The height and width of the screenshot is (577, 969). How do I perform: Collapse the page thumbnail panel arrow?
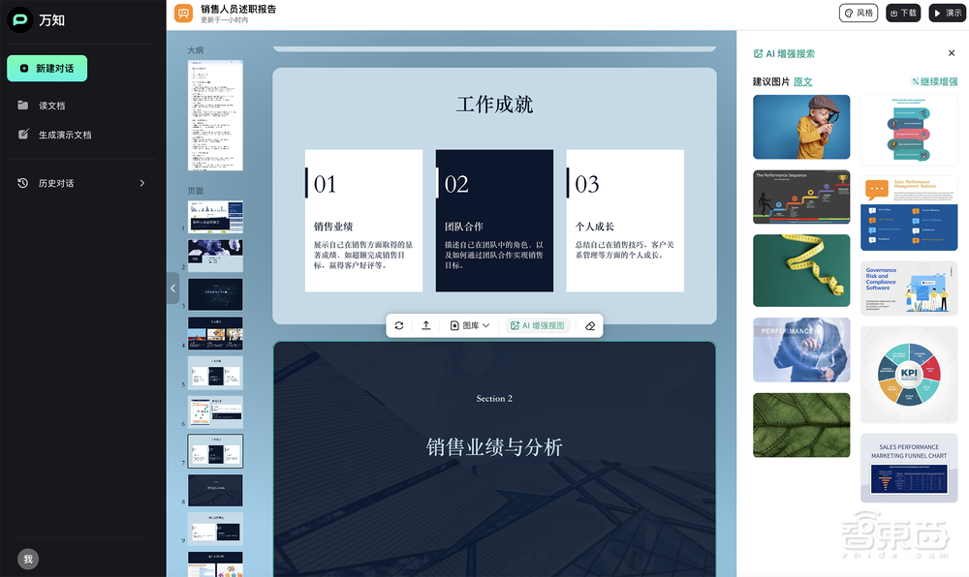(172, 288)
